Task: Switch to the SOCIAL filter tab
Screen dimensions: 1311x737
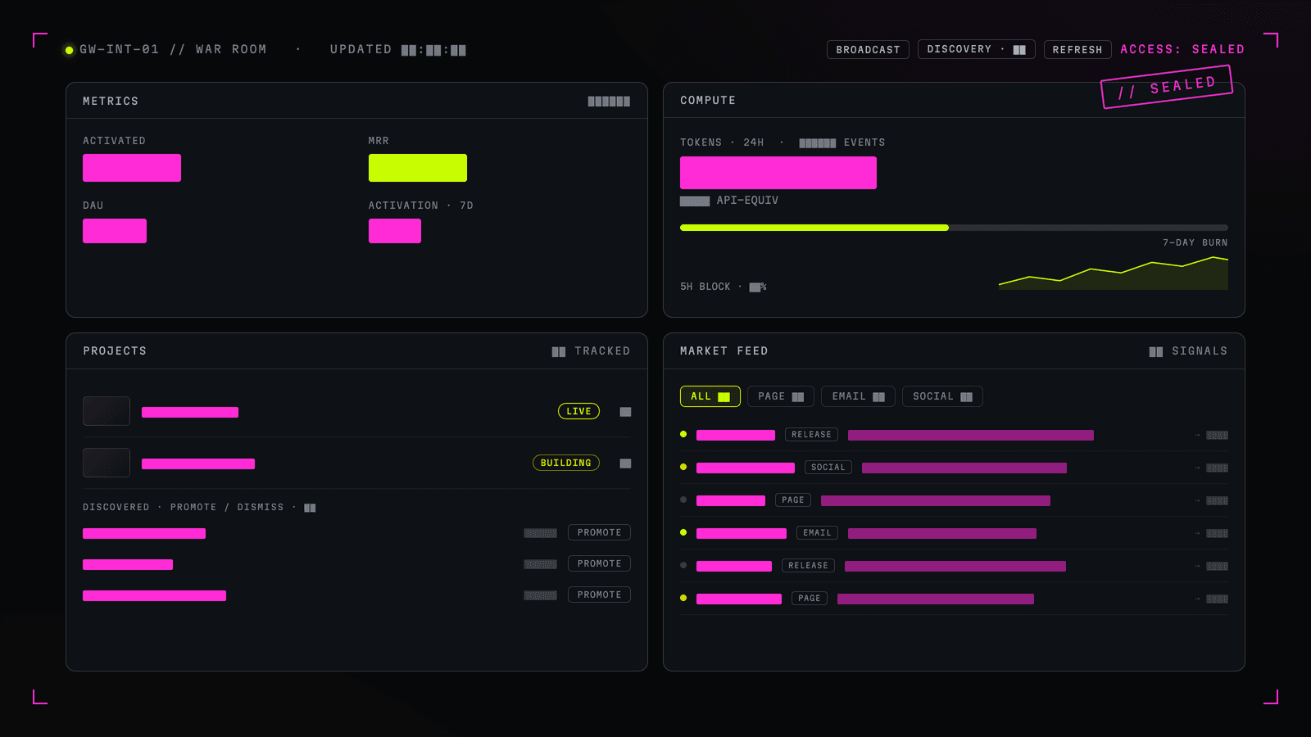Action: pos(942,396)
